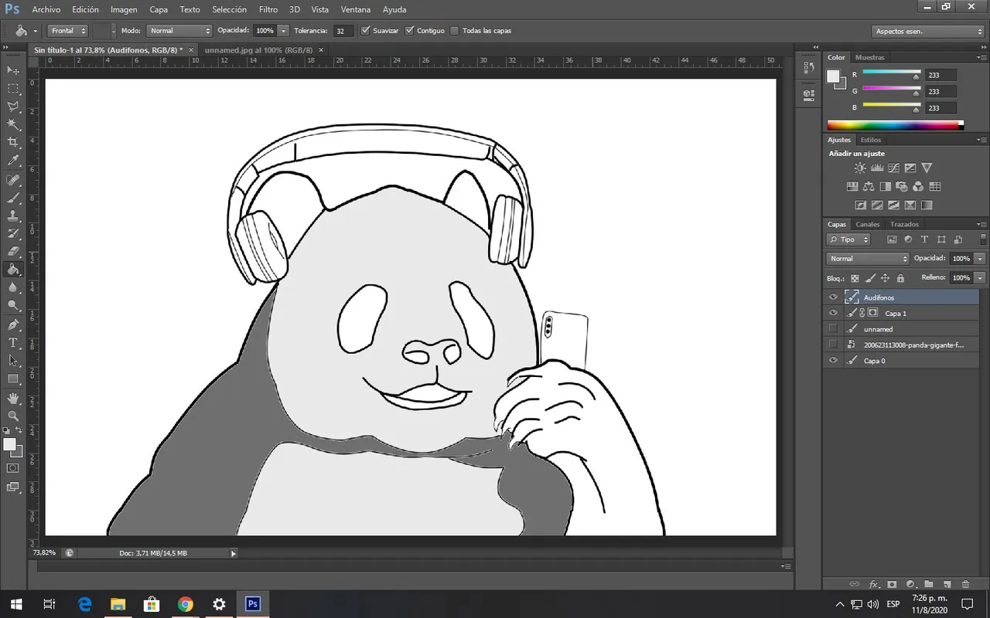Open the Windows Start menu
The width and height of the screenshot is (990, 618).
[15, 604]
